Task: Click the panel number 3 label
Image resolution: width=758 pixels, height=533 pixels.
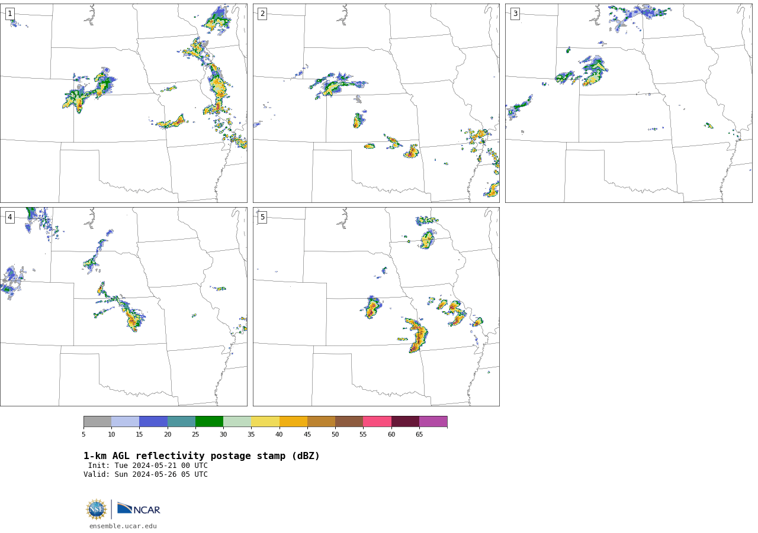Action: click(515, 14)
